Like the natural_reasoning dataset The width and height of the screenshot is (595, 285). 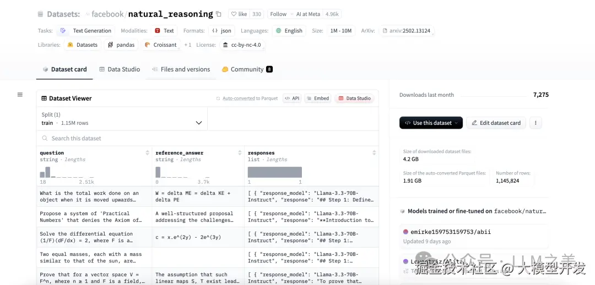[x=239, y=14]
